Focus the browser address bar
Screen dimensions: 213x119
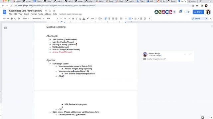(x=103, y=6)
